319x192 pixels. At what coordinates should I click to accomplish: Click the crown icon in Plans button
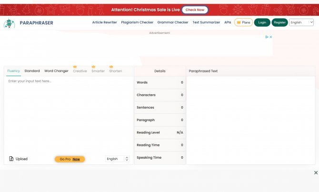[x=239, y=22]
